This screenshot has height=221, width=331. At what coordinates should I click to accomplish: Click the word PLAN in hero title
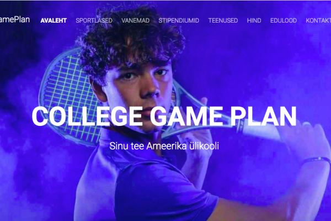point(263,117)
